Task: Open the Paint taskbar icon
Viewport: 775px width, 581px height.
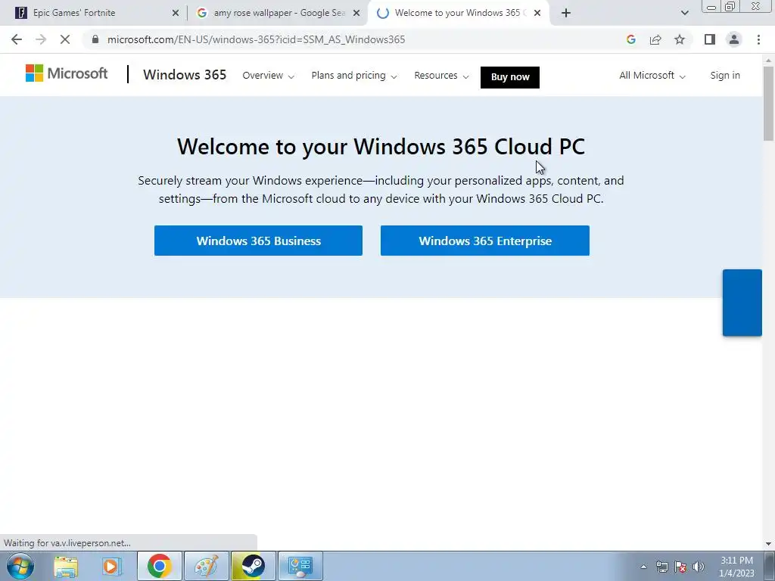Action: (206, 566)
